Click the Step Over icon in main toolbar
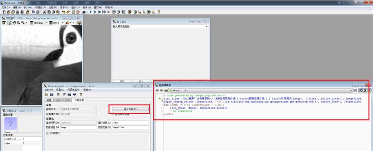This screenshot has width=373, height=151. click(100, 12)
